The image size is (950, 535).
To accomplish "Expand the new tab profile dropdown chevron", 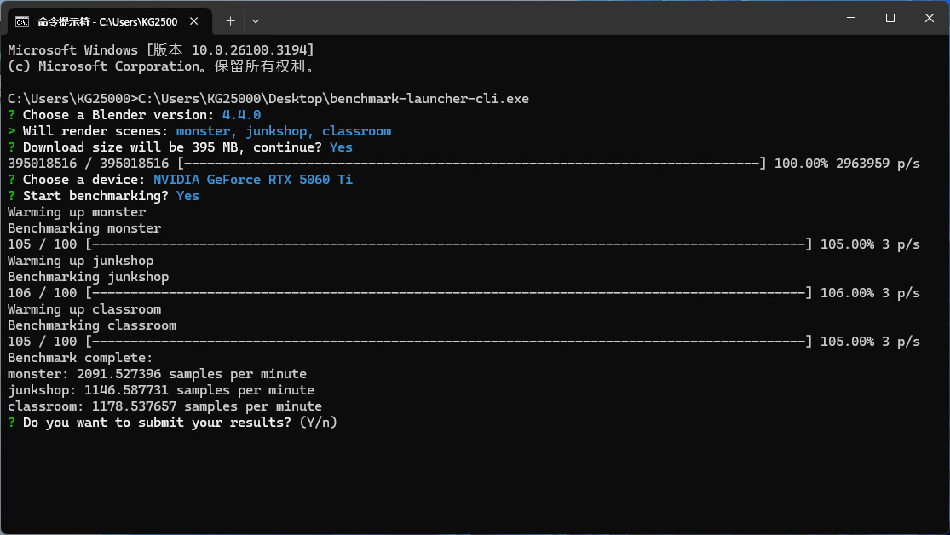I will point(256,20).
